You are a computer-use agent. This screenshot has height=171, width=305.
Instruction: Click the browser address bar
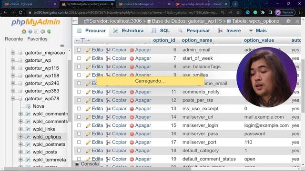click(125, 12)
